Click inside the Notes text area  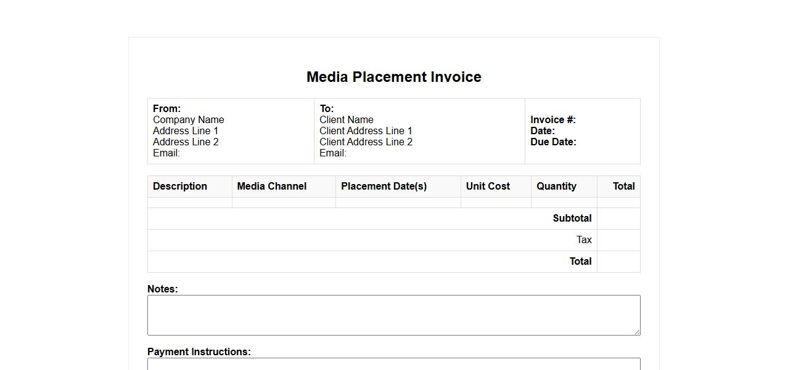(x=393, y=315)
